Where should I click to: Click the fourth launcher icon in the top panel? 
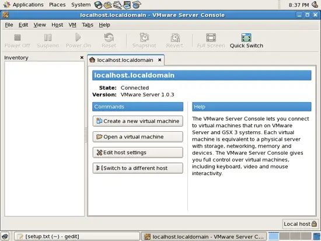coord(127,5)
